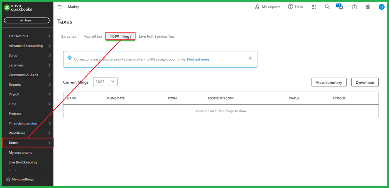This screenshot has width=389, height=188.
Task: Open the Live Full-Service Tax tab
Action: tap(156, 37)
